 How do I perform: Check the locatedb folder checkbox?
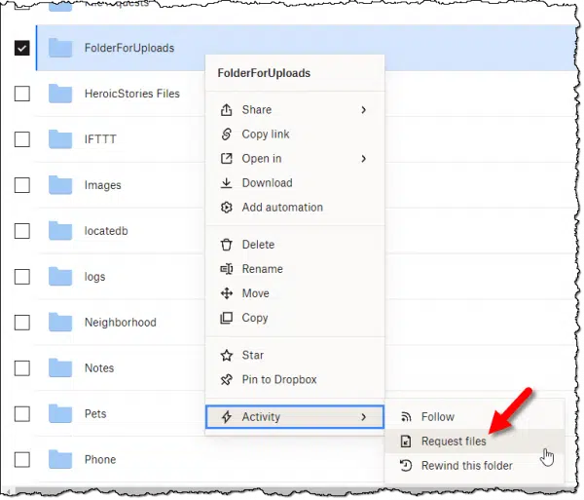(x=22, y=231)
